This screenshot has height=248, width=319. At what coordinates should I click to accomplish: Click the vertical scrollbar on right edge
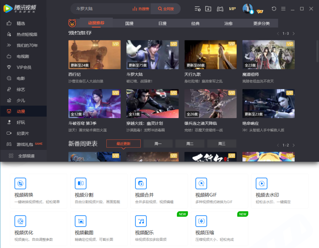point(317,51)
